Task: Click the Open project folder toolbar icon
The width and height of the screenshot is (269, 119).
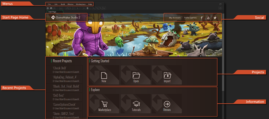Action: [51, 8]
